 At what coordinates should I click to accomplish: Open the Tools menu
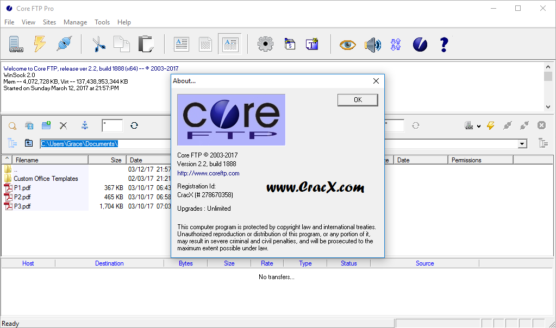102,22
